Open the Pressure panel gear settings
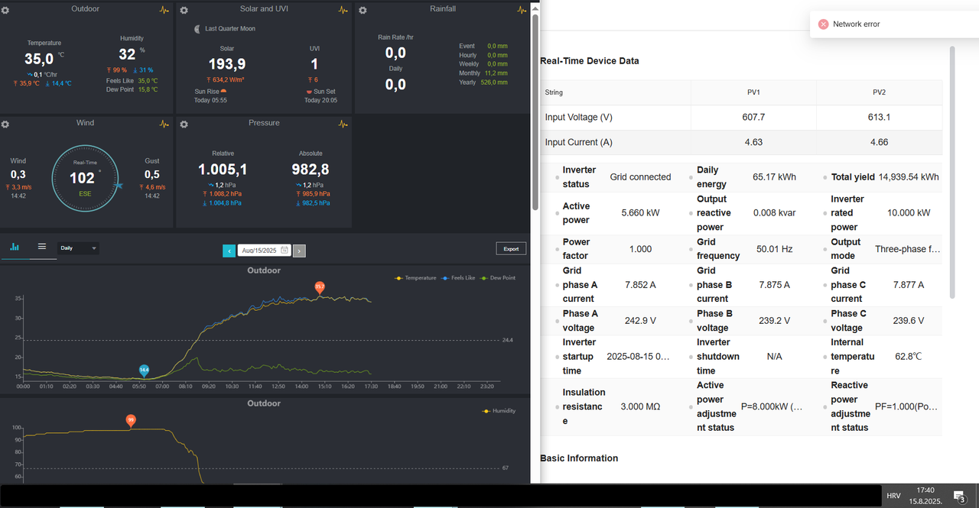This screenshot has height=508, width=979. tap(184, 124)
